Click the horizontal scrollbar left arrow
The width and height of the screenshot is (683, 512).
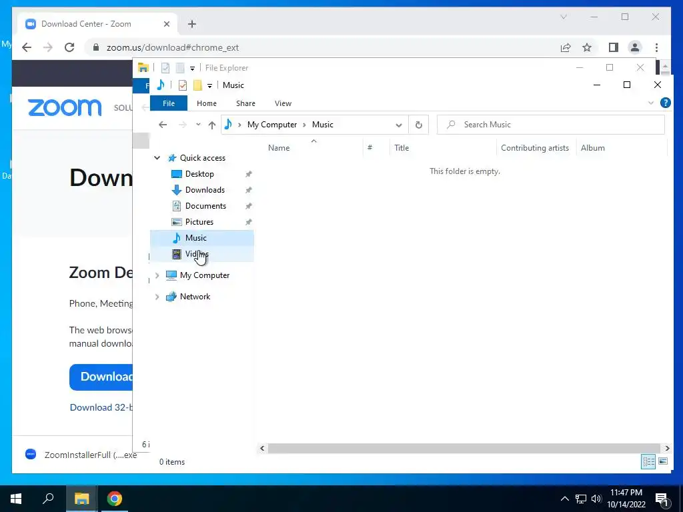tap(262, 448)
